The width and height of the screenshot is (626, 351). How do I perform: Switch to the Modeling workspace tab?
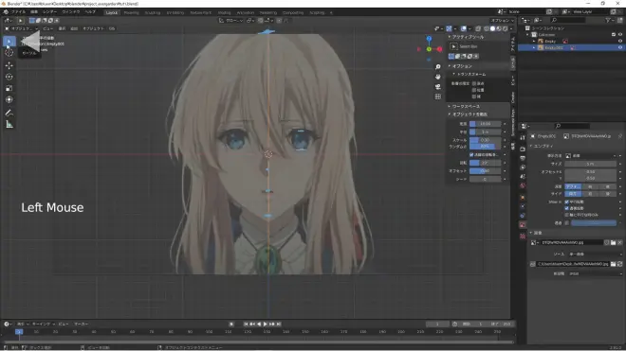(x=131, y=12)
